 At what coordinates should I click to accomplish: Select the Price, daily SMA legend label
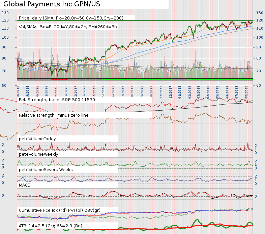[x=71, y=18]
